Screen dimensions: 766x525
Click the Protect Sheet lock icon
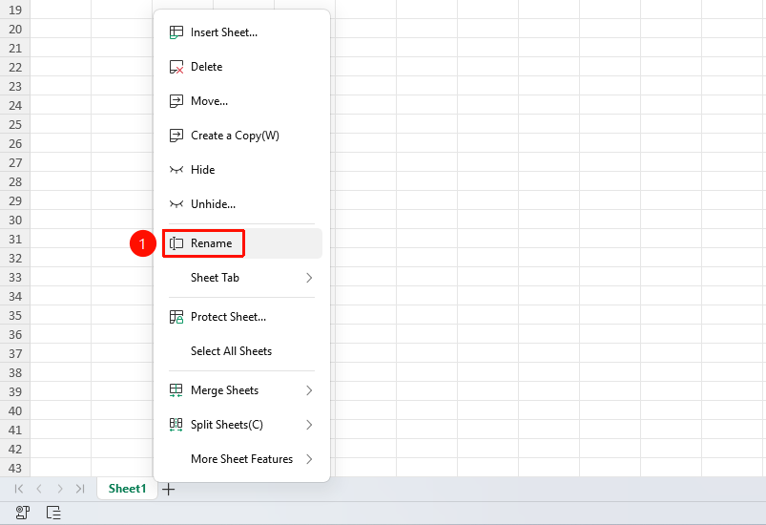coord(176,317)
